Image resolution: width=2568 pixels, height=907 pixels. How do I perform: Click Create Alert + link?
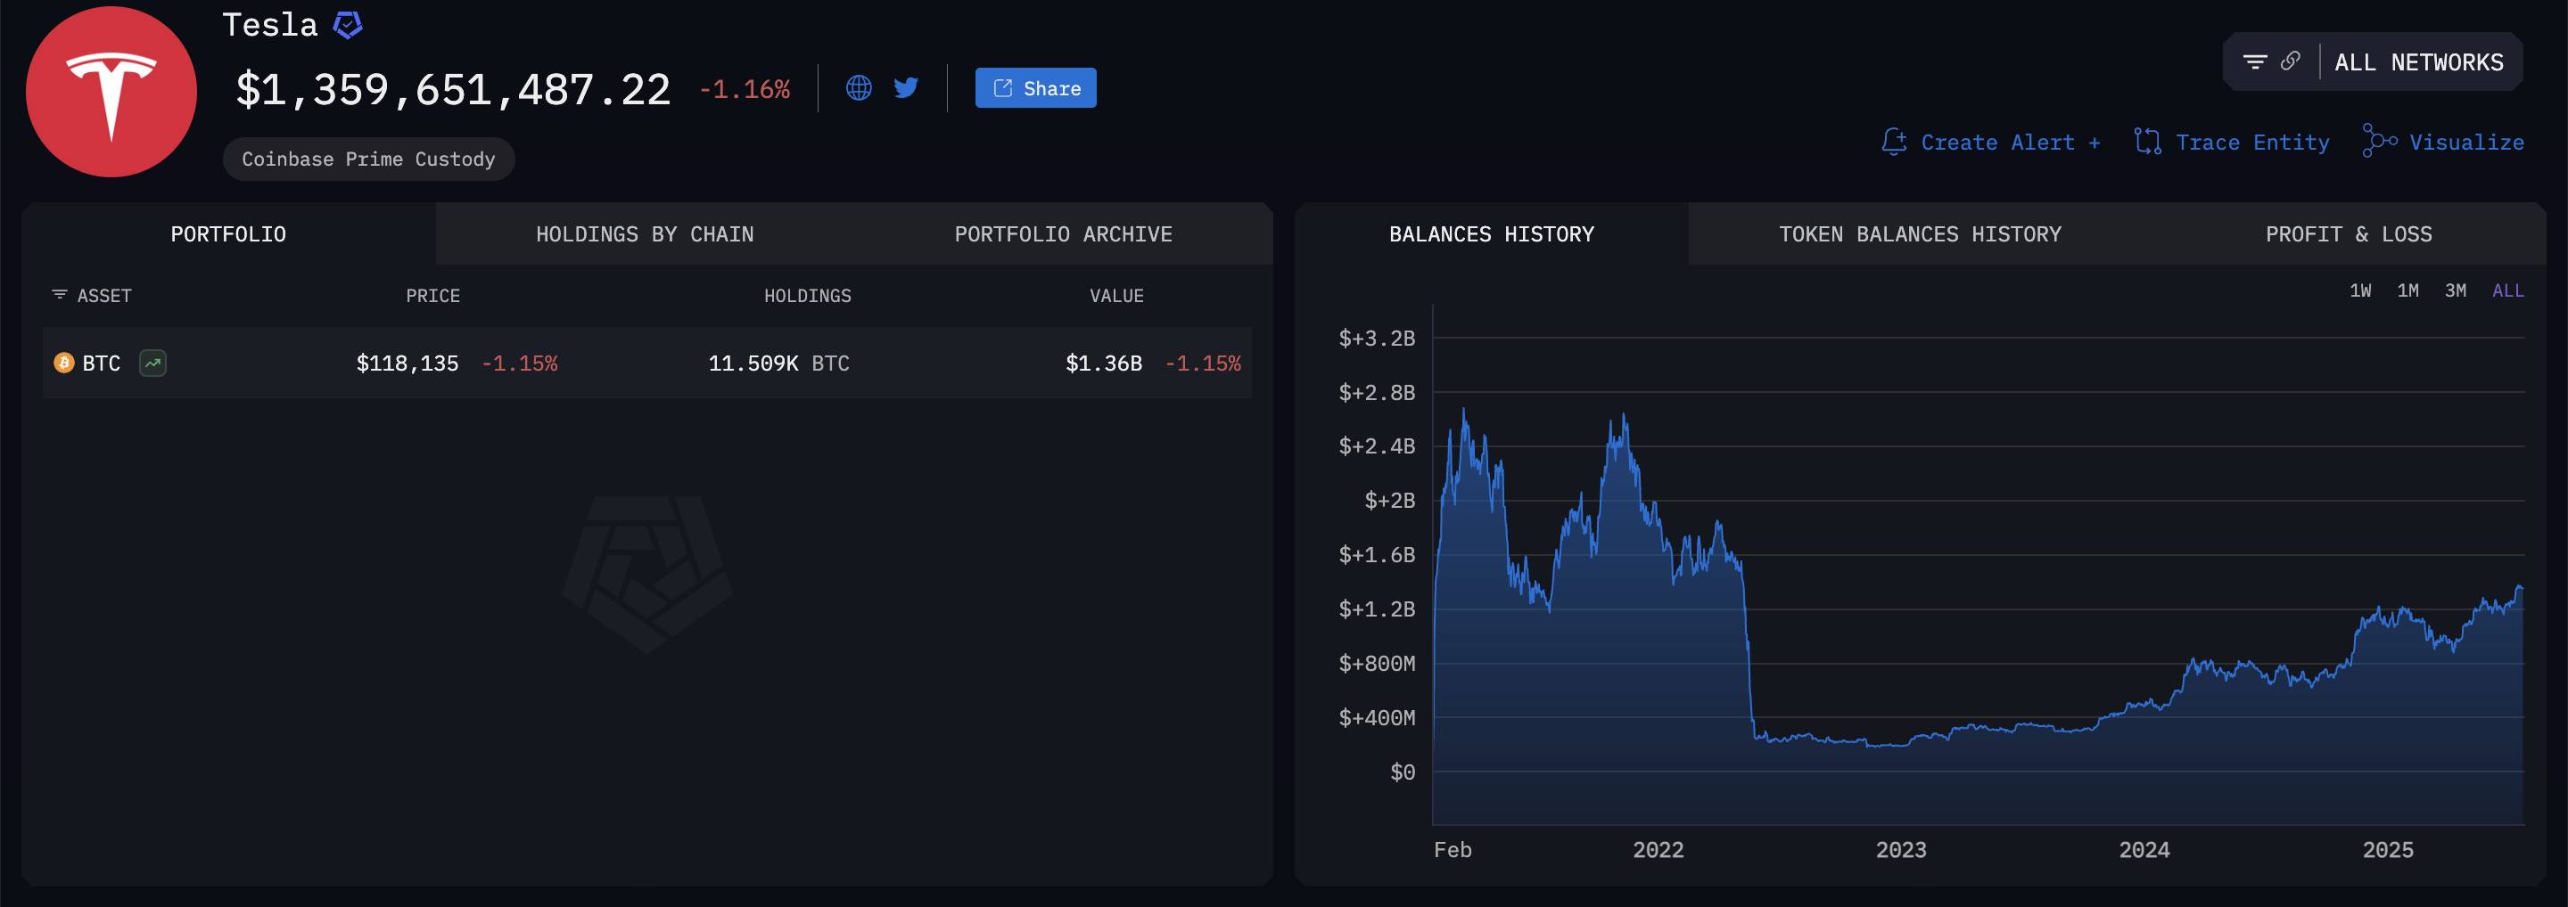pos(1991,143)
